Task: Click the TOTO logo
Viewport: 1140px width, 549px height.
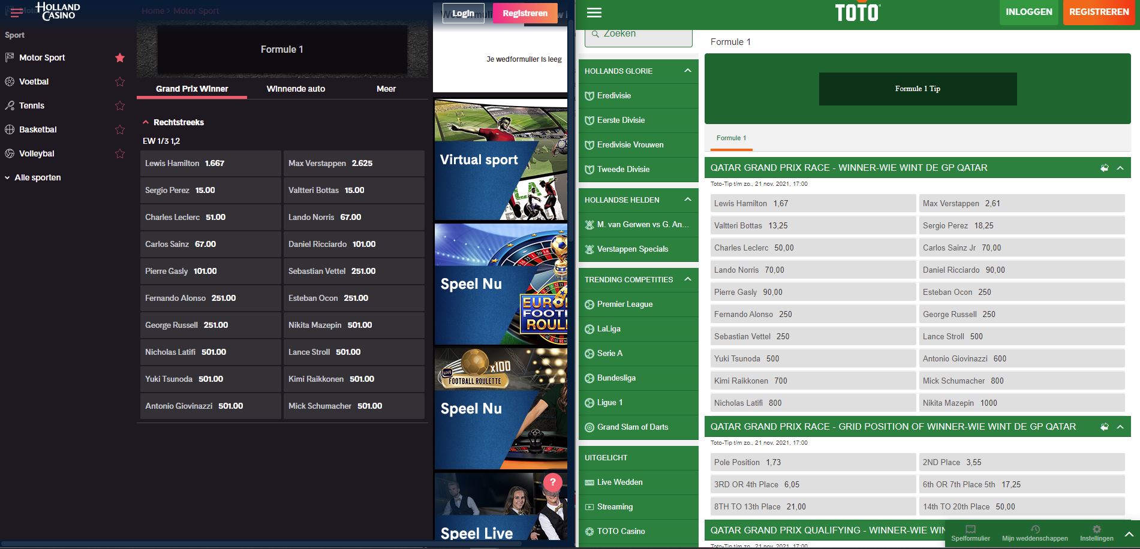Action: tap(857, 13)
